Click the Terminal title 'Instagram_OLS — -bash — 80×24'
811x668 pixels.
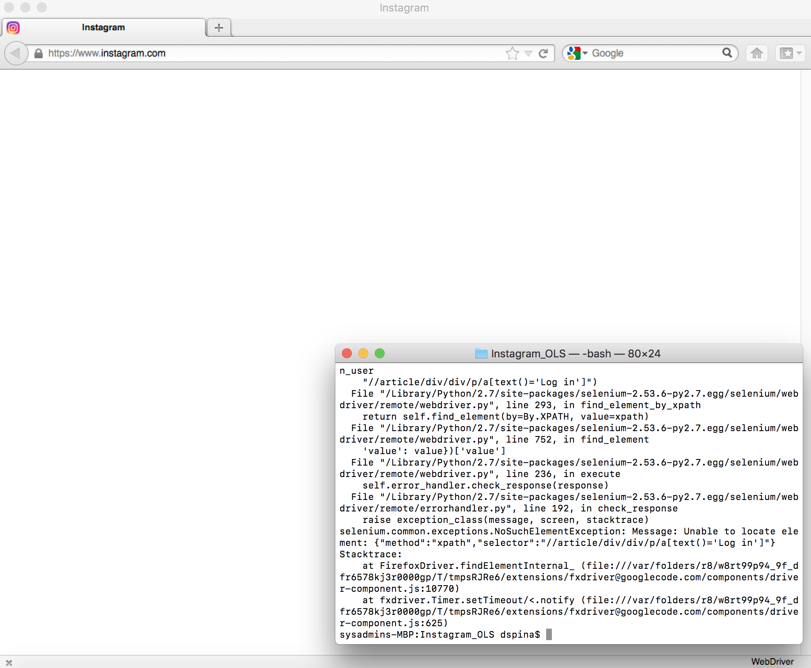point(576,354)
